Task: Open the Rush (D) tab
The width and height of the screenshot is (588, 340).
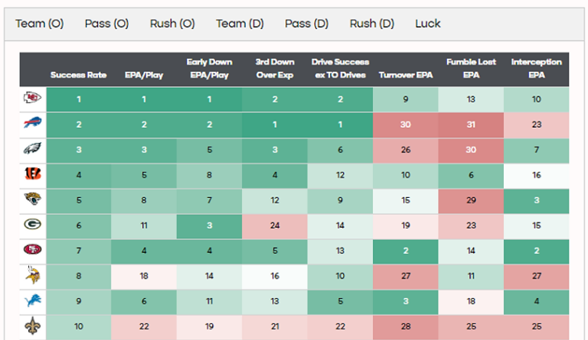Action: coord(372,24)
